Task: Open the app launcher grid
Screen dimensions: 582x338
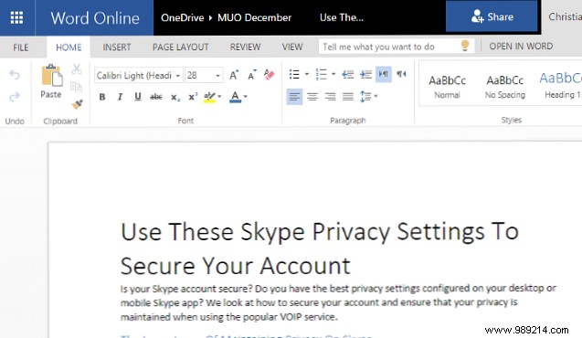Action: (16, 17)
